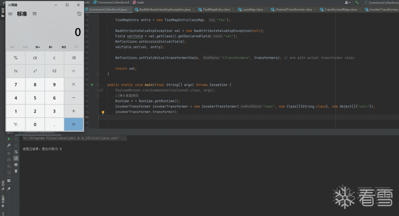Open the CommonsCollections run configuration dropdown
Viewport: 399px width, 216px height.
pos(381,3)
